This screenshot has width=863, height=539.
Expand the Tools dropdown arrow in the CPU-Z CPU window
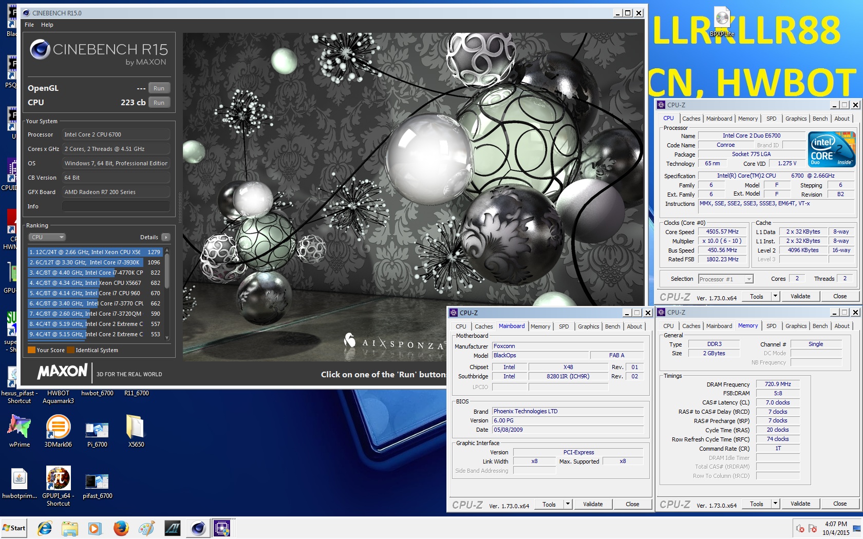pyautogui.click(x=775, y=296)
